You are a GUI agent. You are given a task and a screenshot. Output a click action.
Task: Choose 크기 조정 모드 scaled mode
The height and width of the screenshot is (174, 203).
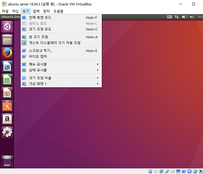coord(61,29)
